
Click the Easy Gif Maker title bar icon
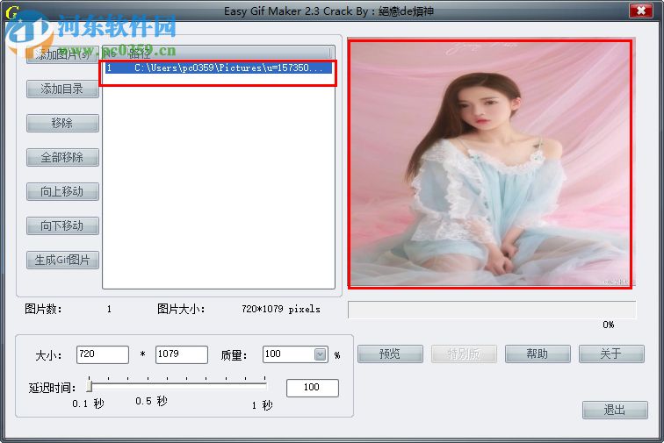pos(11,12)
